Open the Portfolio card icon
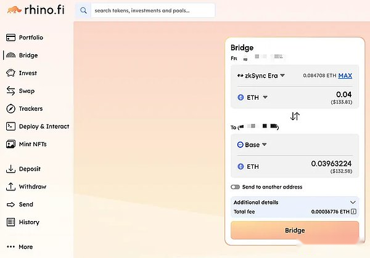370x258 pixels. pyautogui.click(x=10, y=38)
